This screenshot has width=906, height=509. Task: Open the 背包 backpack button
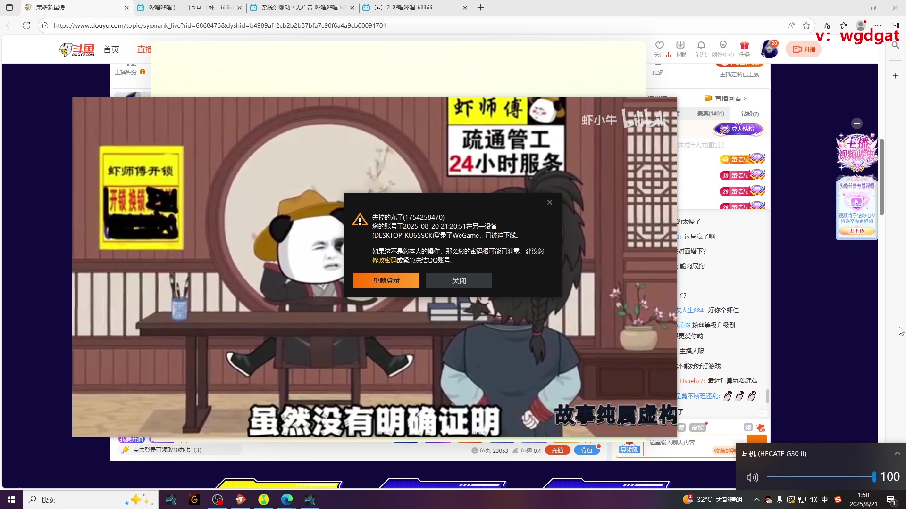(x=587, y=450)
